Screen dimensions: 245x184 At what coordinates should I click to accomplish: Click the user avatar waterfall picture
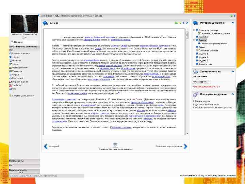[x=24, y=24]
